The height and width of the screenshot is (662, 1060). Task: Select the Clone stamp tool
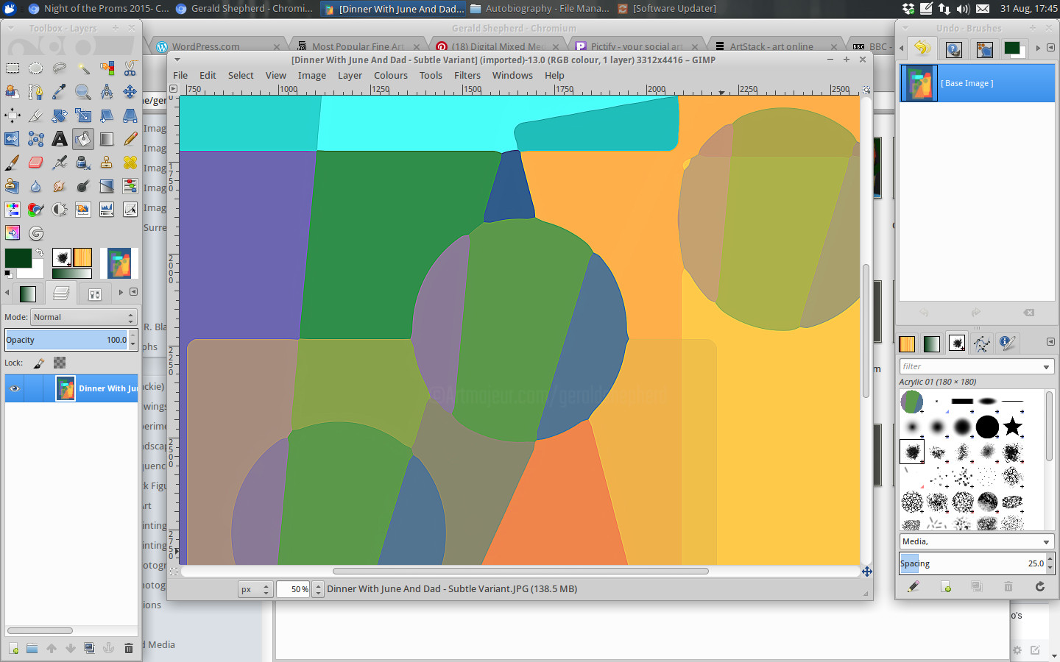107,163
